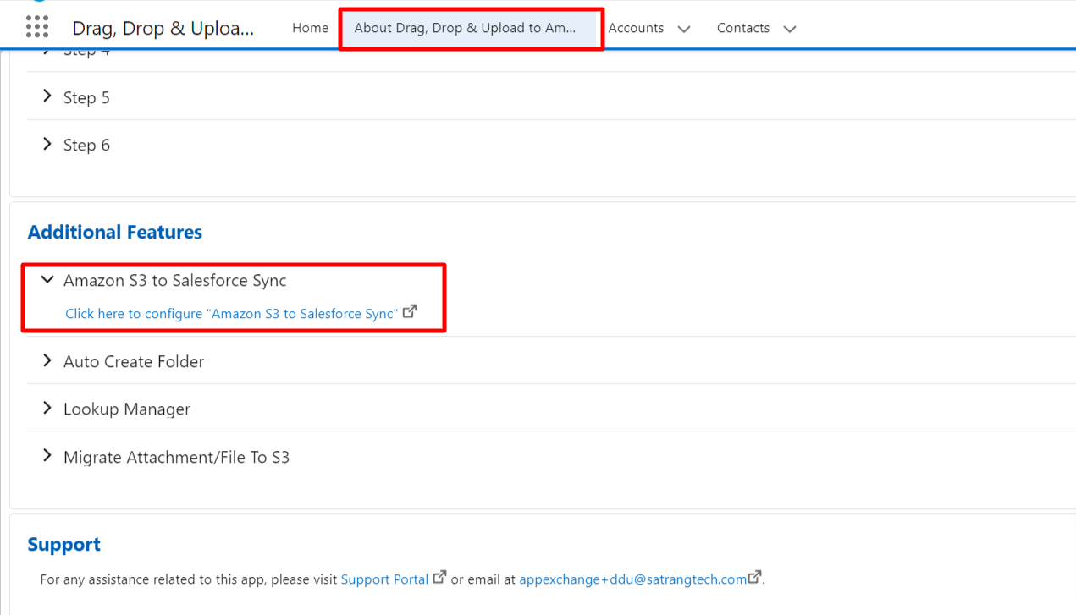Image resolution: width=1076 pixels, height=615 pixels.
Task: Click external link icon after the support email address
Action: coord(755,578)
